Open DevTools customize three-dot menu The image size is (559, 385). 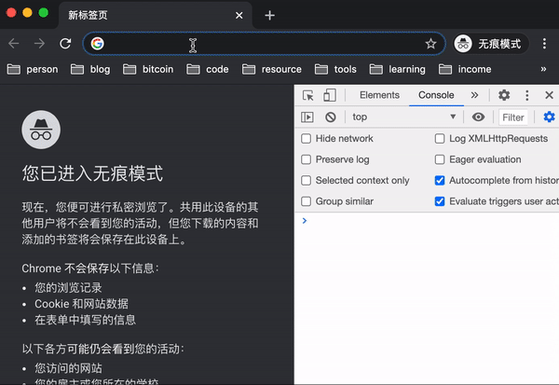pos(527,95)
